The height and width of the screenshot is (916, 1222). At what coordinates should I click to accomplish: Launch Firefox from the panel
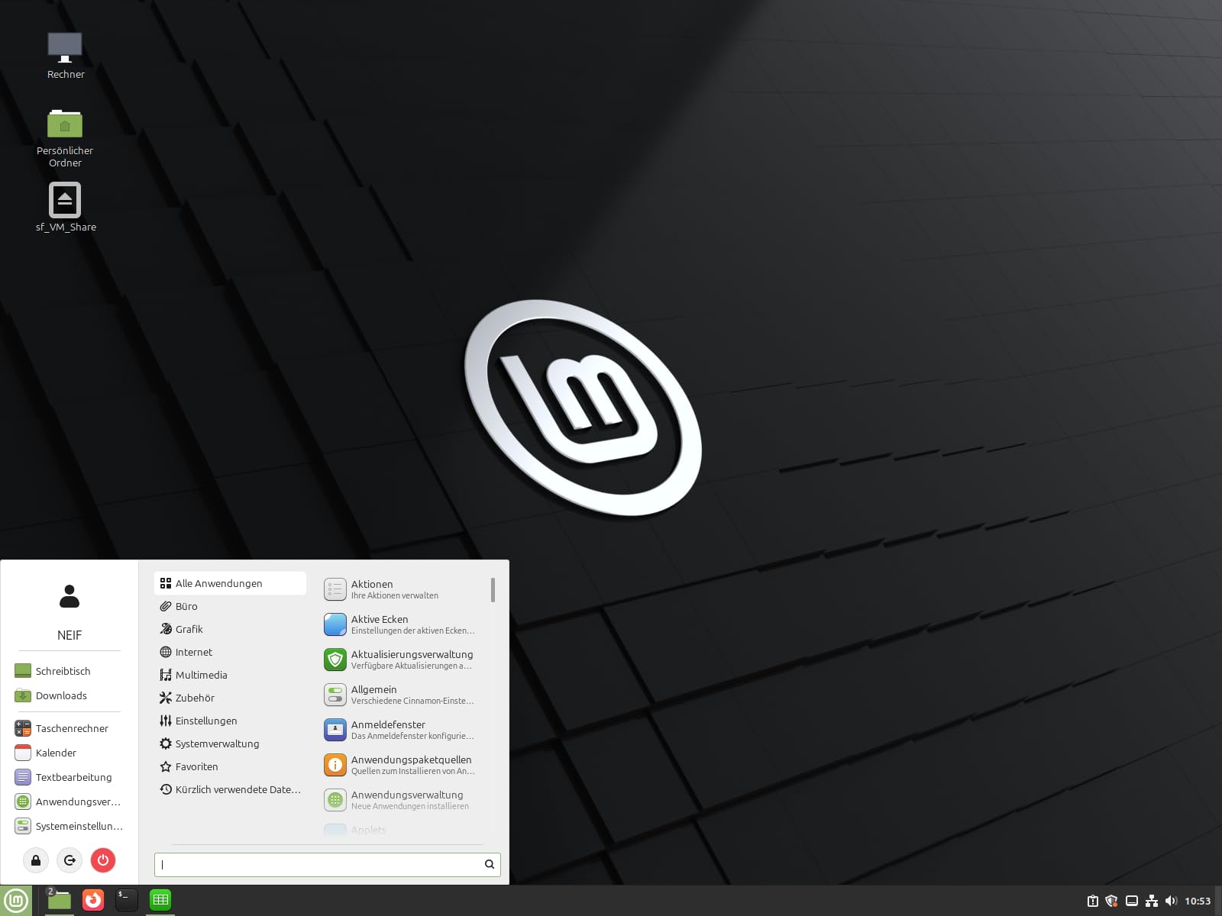click(x=93, y=901)
